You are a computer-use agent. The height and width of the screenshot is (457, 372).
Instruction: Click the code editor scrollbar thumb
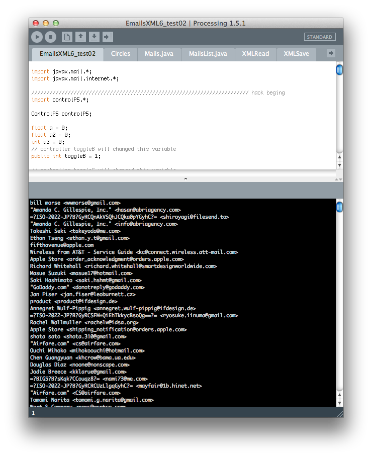tap(339, 69)
